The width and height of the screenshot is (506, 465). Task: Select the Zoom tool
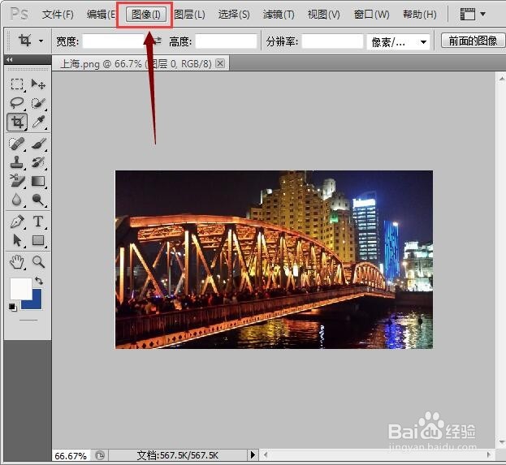tap(38, 262)
